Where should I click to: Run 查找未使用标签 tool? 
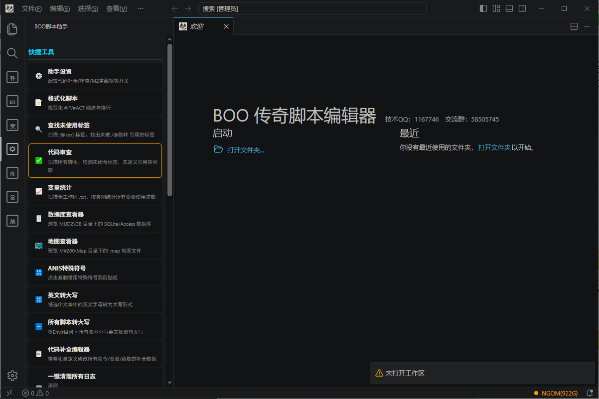tap(95, 130)
